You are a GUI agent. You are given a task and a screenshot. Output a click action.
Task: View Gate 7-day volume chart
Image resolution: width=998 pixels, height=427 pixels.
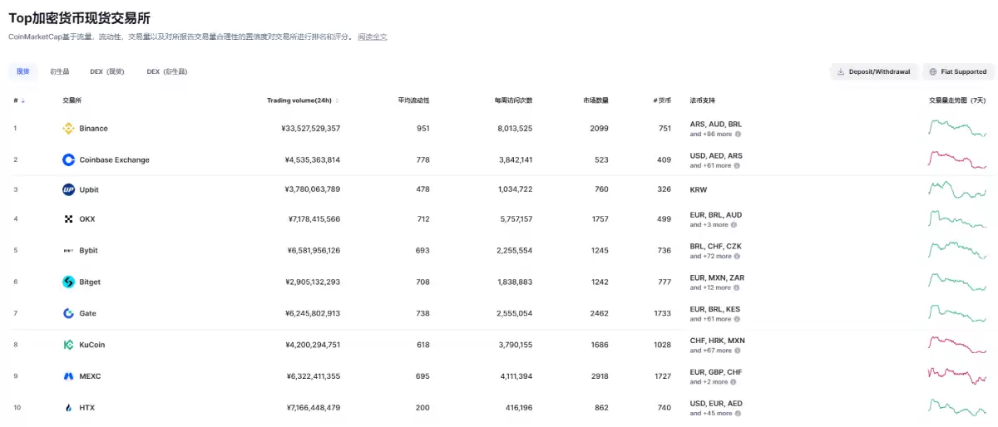click(957, 313)
